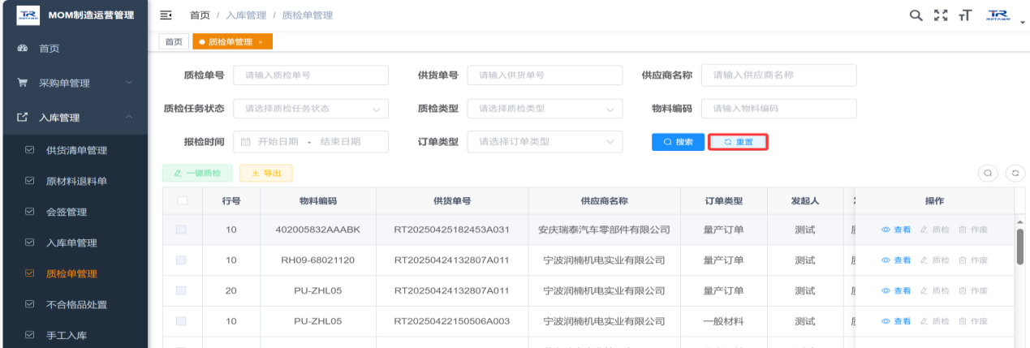Focus the 质检单号 input field
Screen dimensions: 1030x348
[x=311, y=75]
